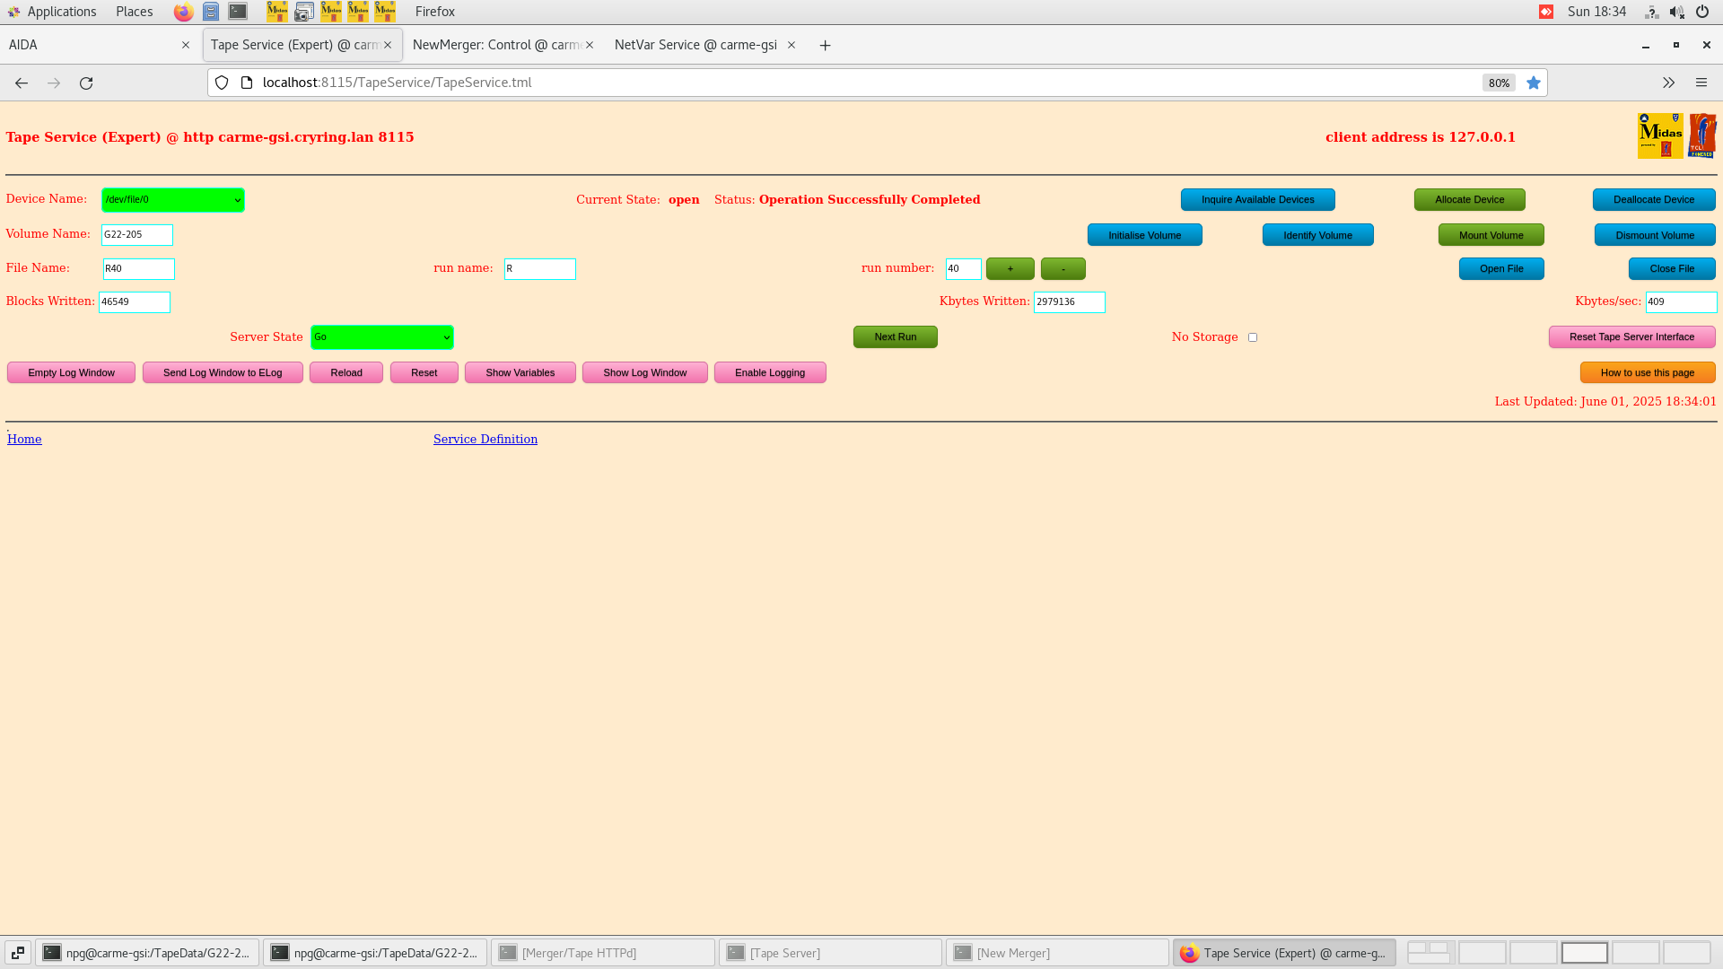Click the tracking protection shield icon
This screenshot has height=969, width=1723.
[221, 83]
